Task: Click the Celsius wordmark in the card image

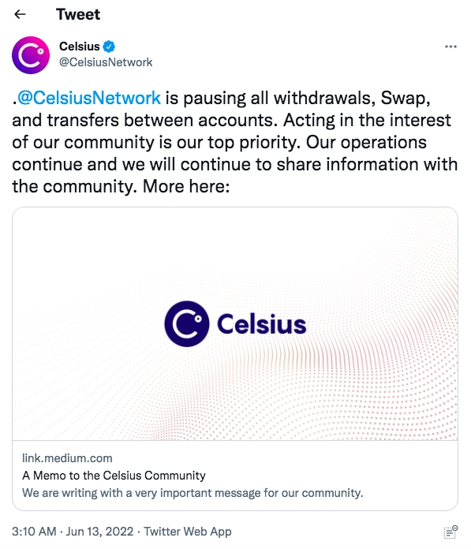Action: [x=262, y=324]
